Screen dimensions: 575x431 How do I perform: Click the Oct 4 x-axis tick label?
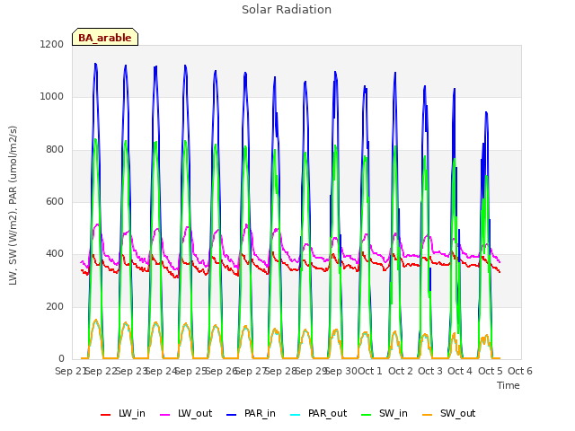460,371
